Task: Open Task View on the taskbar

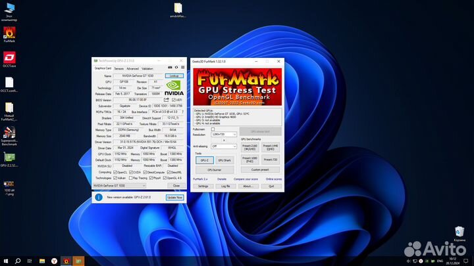Action: click(x=30, y=261)
